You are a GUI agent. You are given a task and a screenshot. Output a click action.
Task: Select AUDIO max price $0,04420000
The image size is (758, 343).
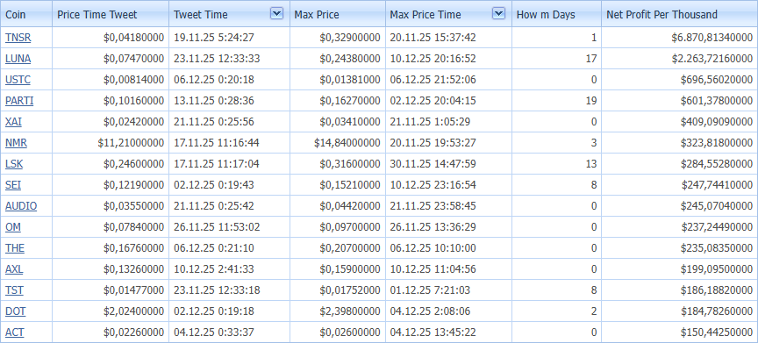tap(349, 206)
